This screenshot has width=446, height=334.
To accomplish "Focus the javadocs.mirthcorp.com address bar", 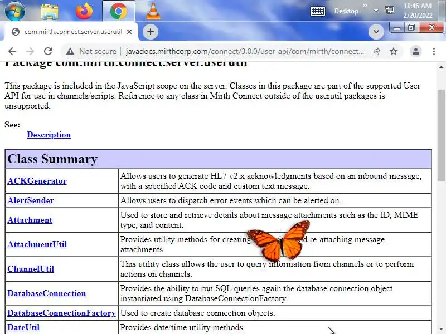I will pyautogui.click(x=245, y=51).
